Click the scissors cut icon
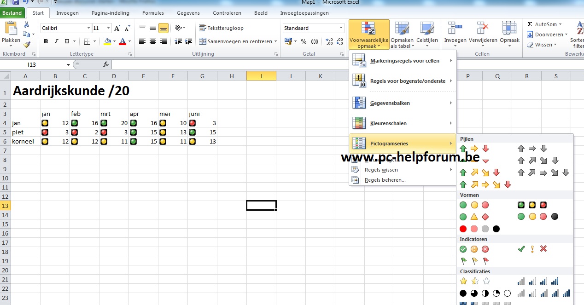Image resolution: width=584 pixels, height=305 pixels. tap(26, 24)
